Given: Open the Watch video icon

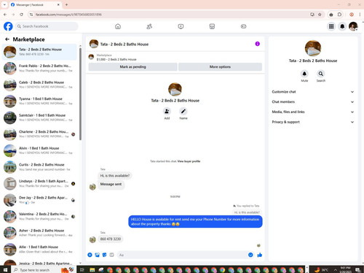Looking at the screenshot, I should (x=181, y=26).
